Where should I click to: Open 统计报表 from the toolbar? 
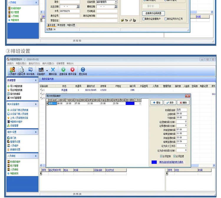pyautogui.click(x=30, y=71)
